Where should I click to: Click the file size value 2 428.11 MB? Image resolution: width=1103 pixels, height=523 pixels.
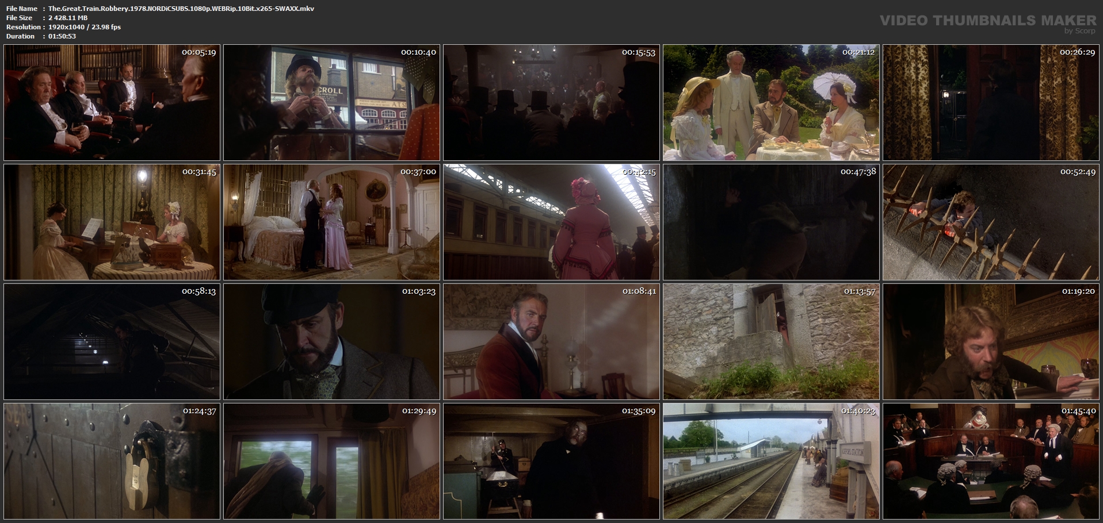(x=68, y=18)
